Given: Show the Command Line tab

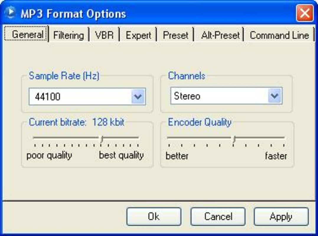Looking at the screenshot, I should (x=279, y=35).
